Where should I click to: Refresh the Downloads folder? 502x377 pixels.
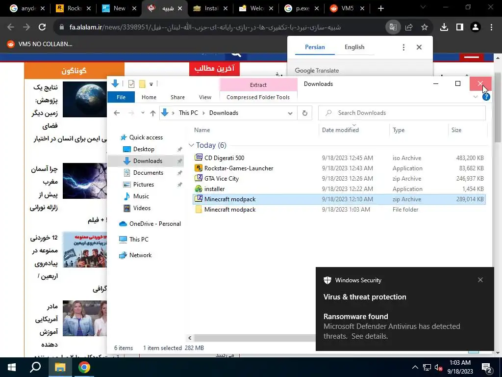pos(305,113)
